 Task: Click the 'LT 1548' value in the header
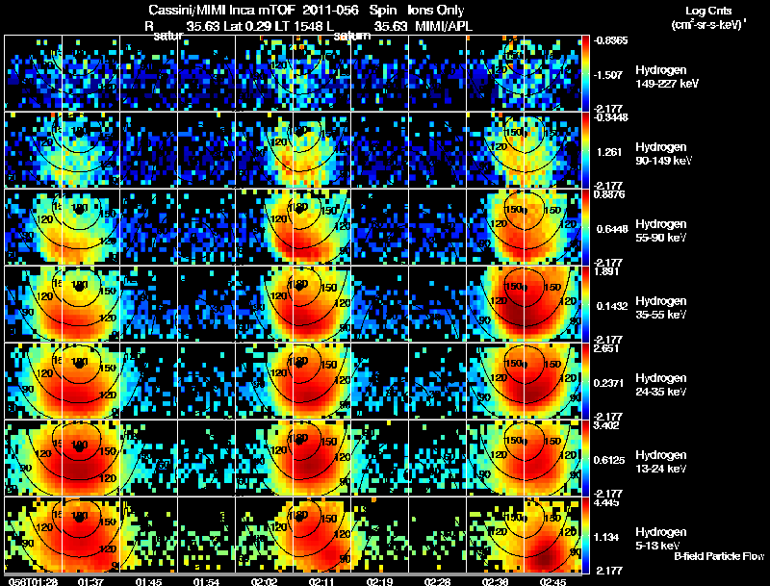298,26
